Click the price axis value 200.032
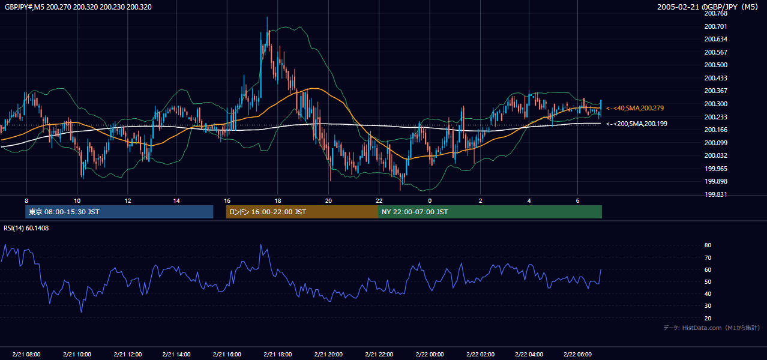Image resolution: width=767 pixels, height=360 pixels. tap(717, 155)
